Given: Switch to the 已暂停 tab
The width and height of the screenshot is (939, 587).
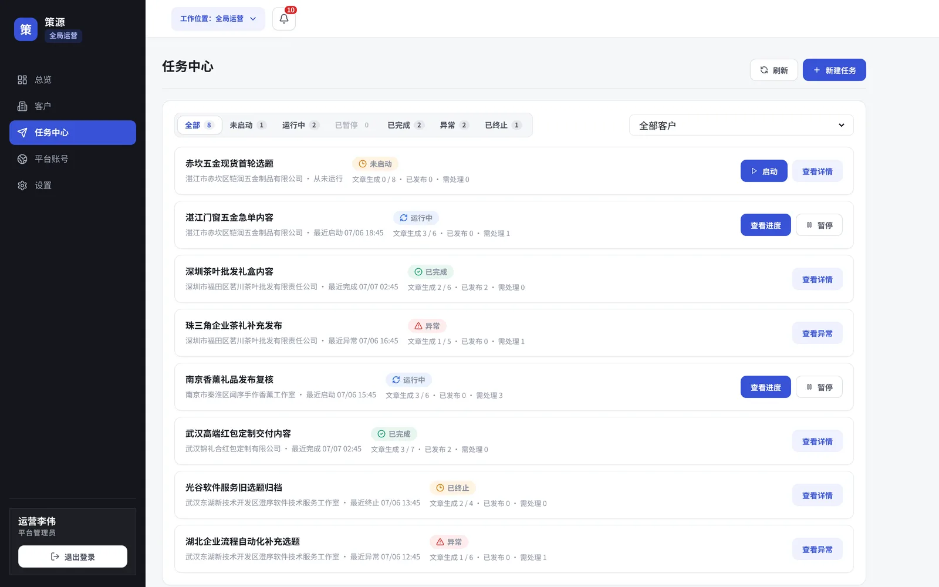Looking at the screenshot, I should (352, 125).
